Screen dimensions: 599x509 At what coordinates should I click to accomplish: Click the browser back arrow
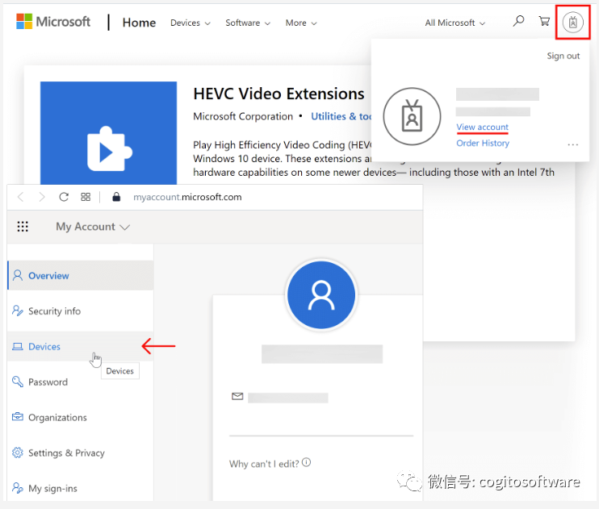[x=21, y=197]
